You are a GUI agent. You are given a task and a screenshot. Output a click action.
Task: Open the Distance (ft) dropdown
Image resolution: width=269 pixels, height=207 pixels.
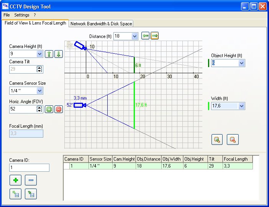point(134,36)
